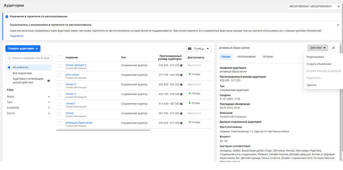This screenshot has height=170, width=343.
Task: Select checkbox for теннис аркадия 2
Action: tap(59, 66)
